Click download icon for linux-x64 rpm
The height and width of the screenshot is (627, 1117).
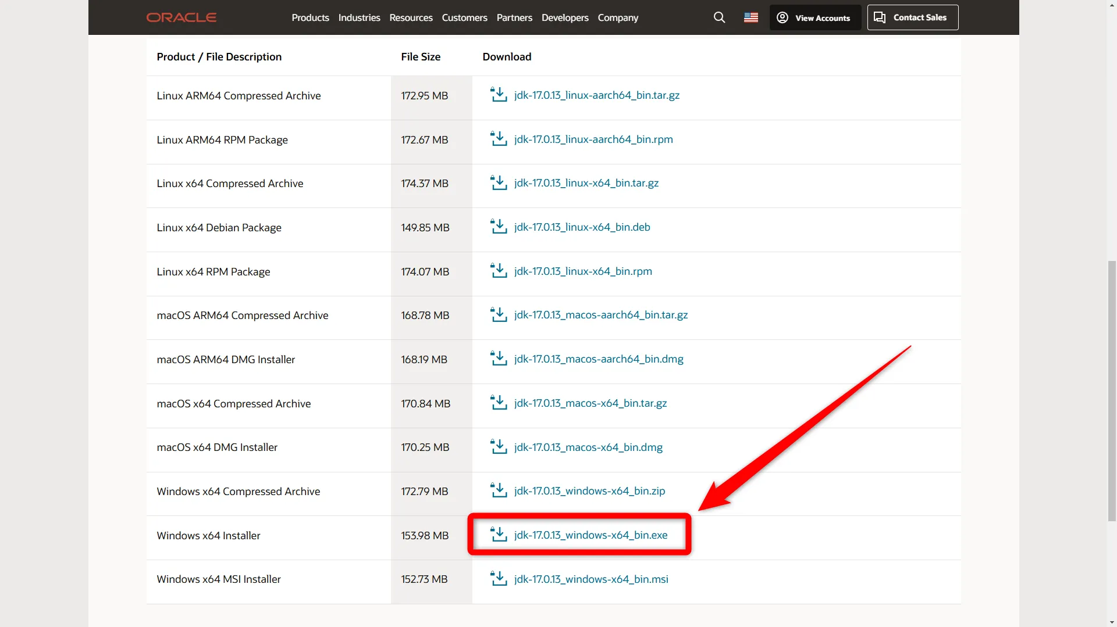coord(499,271)
